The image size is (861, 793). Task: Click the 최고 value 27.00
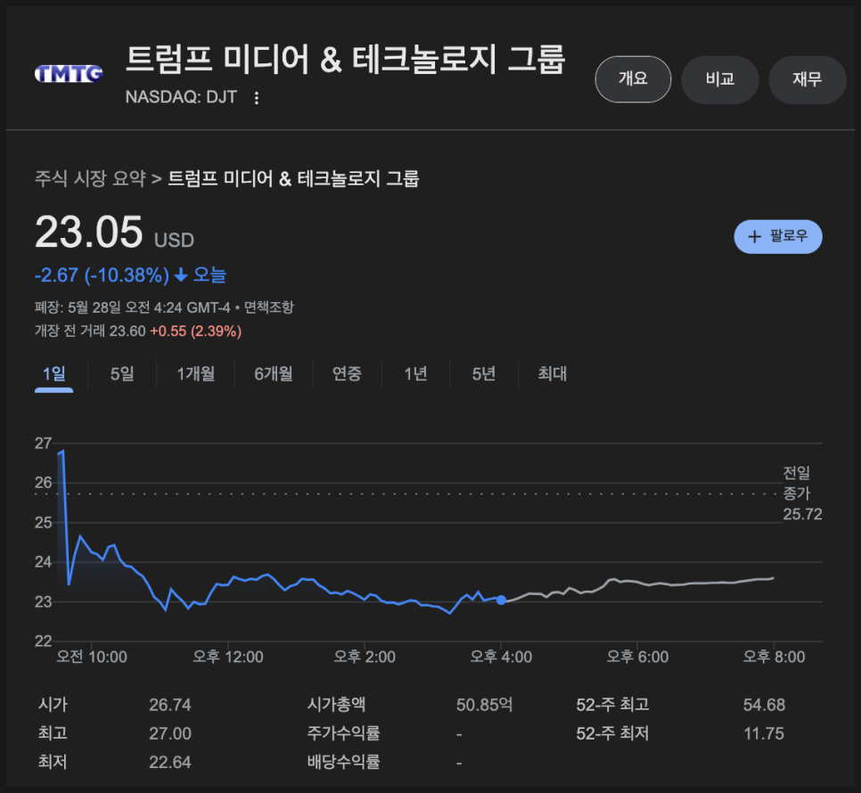170,733
